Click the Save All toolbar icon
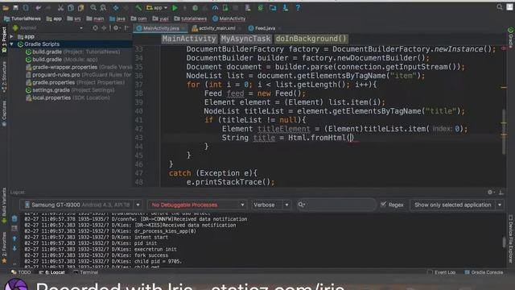The height and width of the screenshot is (290, 515). pos(15,7)
